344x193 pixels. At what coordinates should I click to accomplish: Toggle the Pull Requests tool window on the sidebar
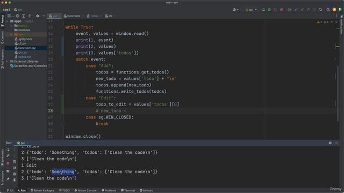2,58
